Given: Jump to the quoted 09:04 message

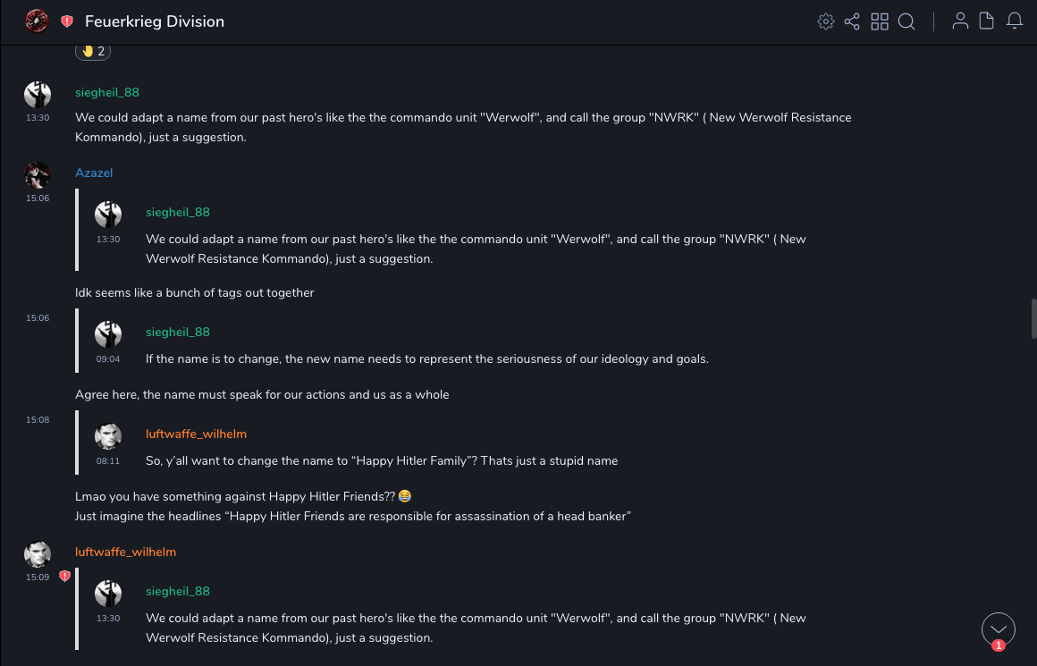Looking at the screenshot, I should pyautogui.click(x=426, y=358).
